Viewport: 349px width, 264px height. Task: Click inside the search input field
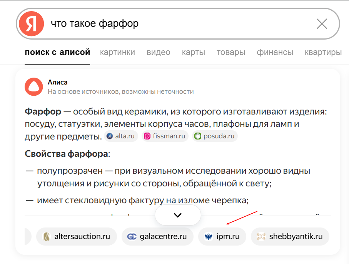point(177,24)
